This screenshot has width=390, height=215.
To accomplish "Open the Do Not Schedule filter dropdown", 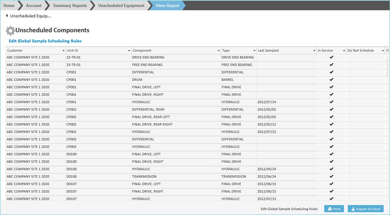I will [x=383, y=51].
